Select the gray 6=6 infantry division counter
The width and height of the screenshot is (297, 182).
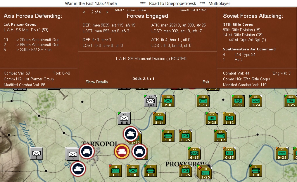(x=124, y=118)
